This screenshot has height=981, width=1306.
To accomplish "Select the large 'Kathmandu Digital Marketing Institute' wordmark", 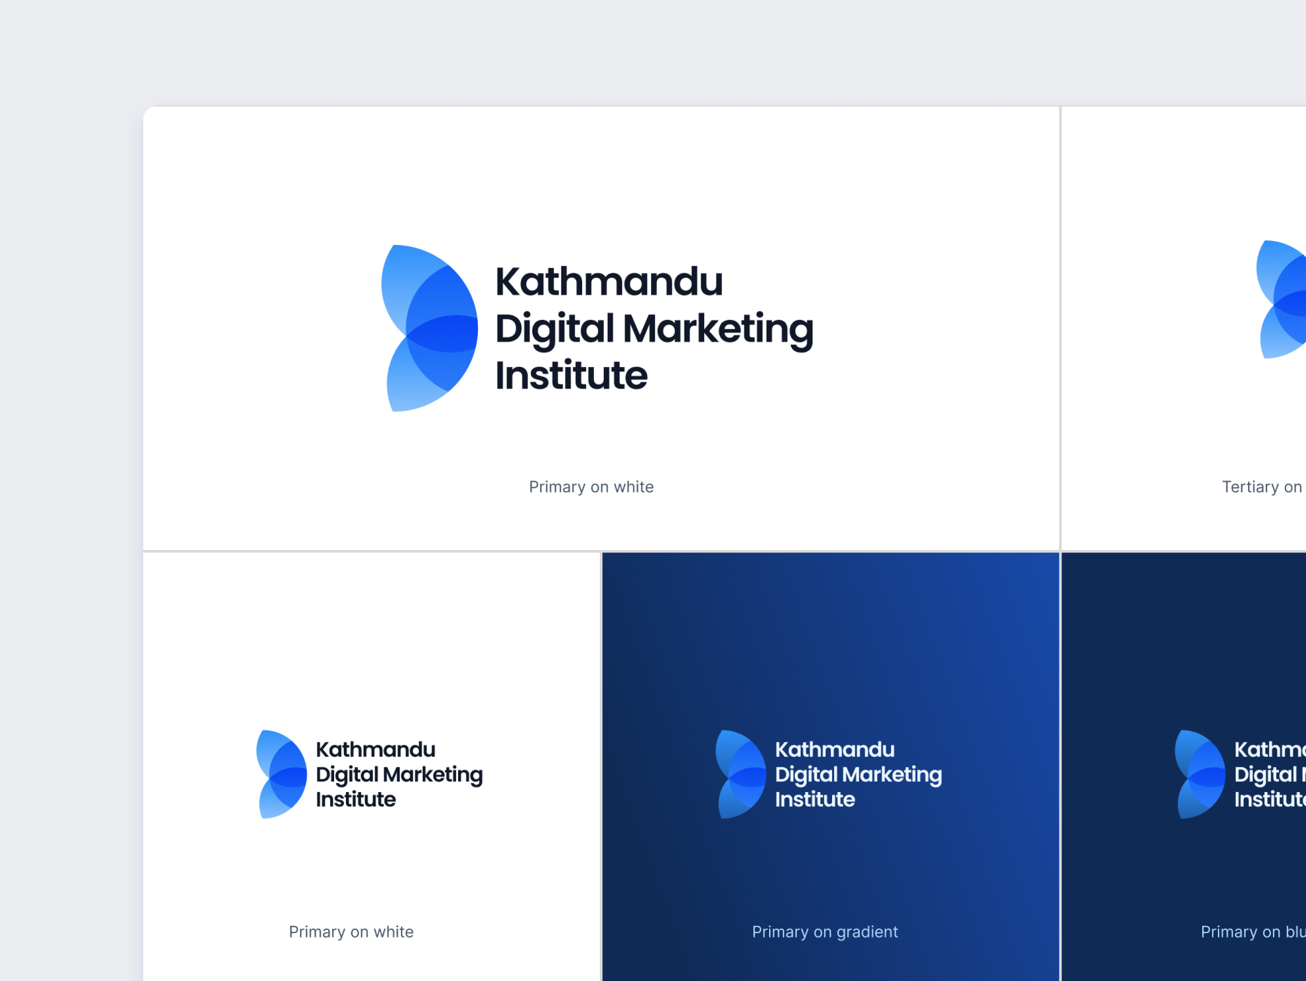I will [654, 328].
